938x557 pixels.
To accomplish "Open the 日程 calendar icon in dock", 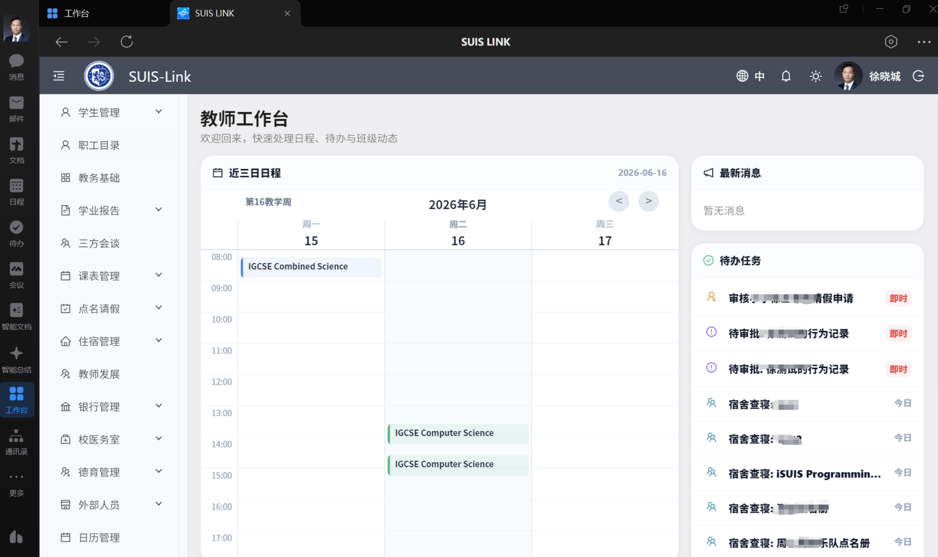I will [16, 192].
